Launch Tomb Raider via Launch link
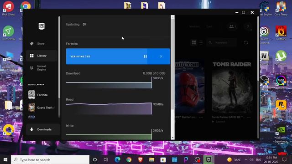 (219, 122)
